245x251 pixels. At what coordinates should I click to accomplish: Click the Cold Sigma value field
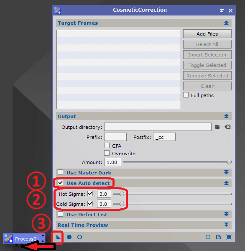104,204
